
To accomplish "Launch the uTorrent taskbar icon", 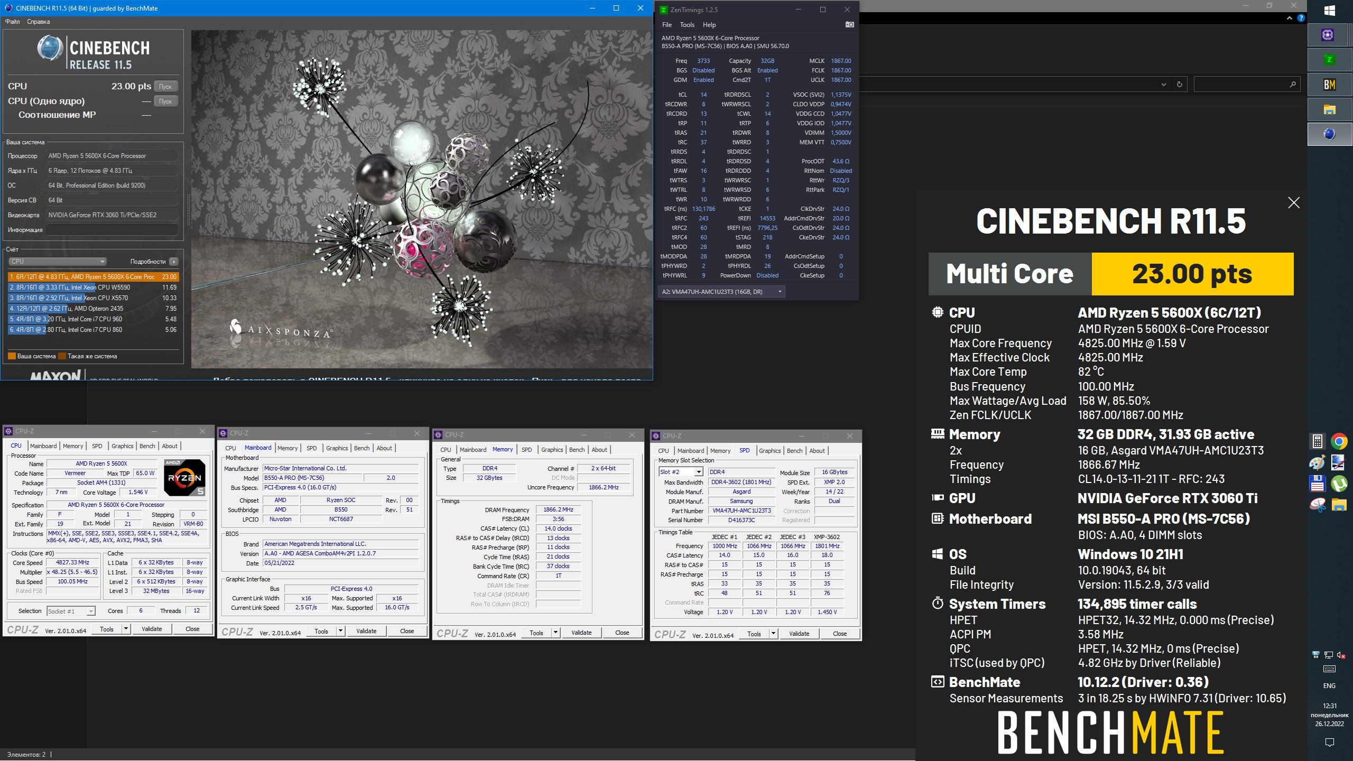I will [1339, 484].
